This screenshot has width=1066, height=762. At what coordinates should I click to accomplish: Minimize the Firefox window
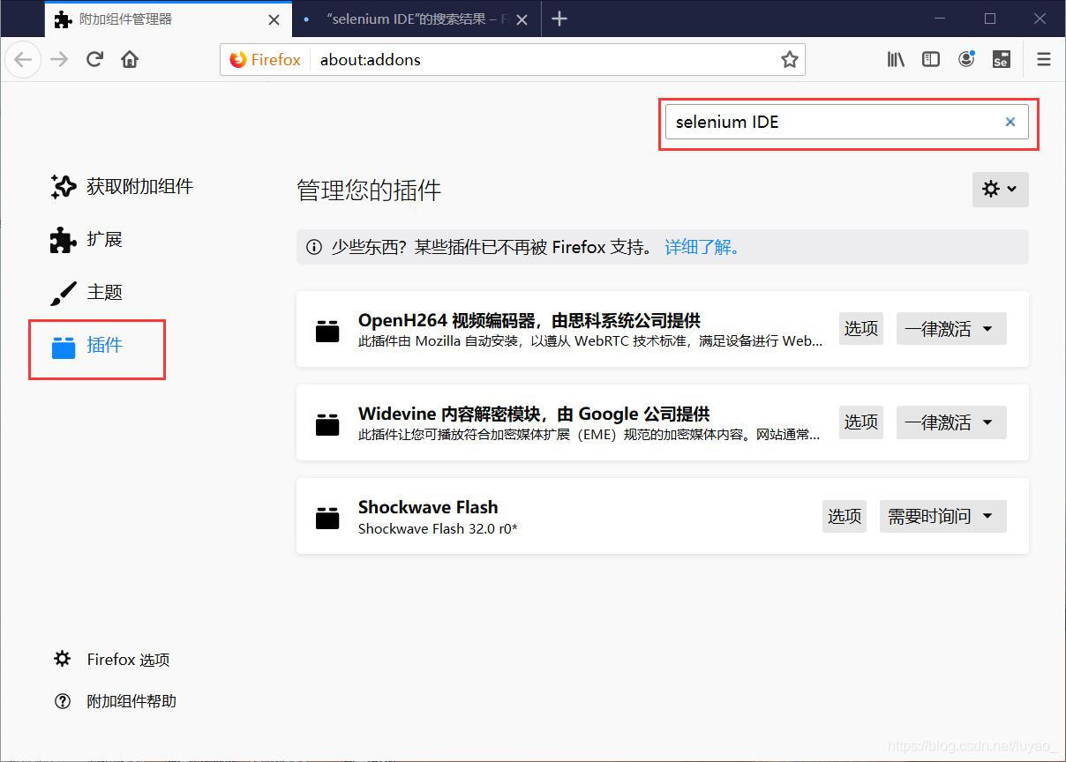click(x=940, y=19)
